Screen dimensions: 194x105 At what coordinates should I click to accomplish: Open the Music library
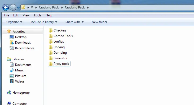(19, 70)
